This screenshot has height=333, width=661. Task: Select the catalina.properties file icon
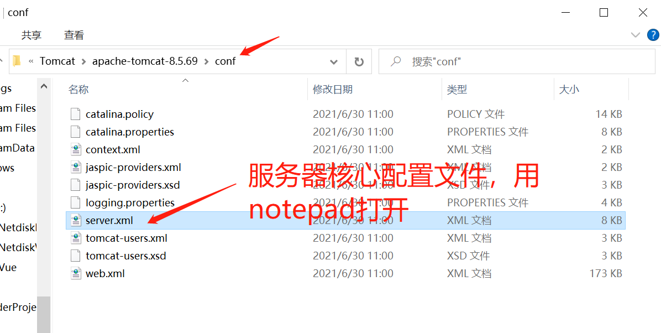76,132
